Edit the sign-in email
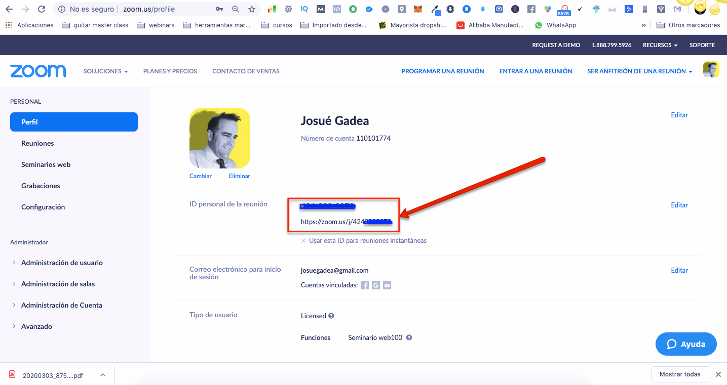 click(x=679, y=270)
